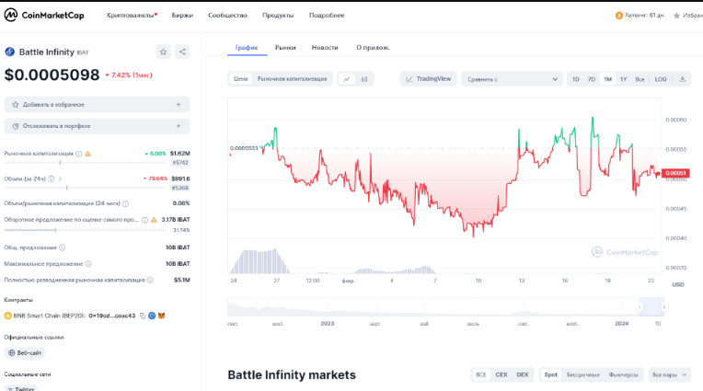Switch to the О прилож. tab
The height and width of the screenshot is (391, 703).
coord(373,48)
